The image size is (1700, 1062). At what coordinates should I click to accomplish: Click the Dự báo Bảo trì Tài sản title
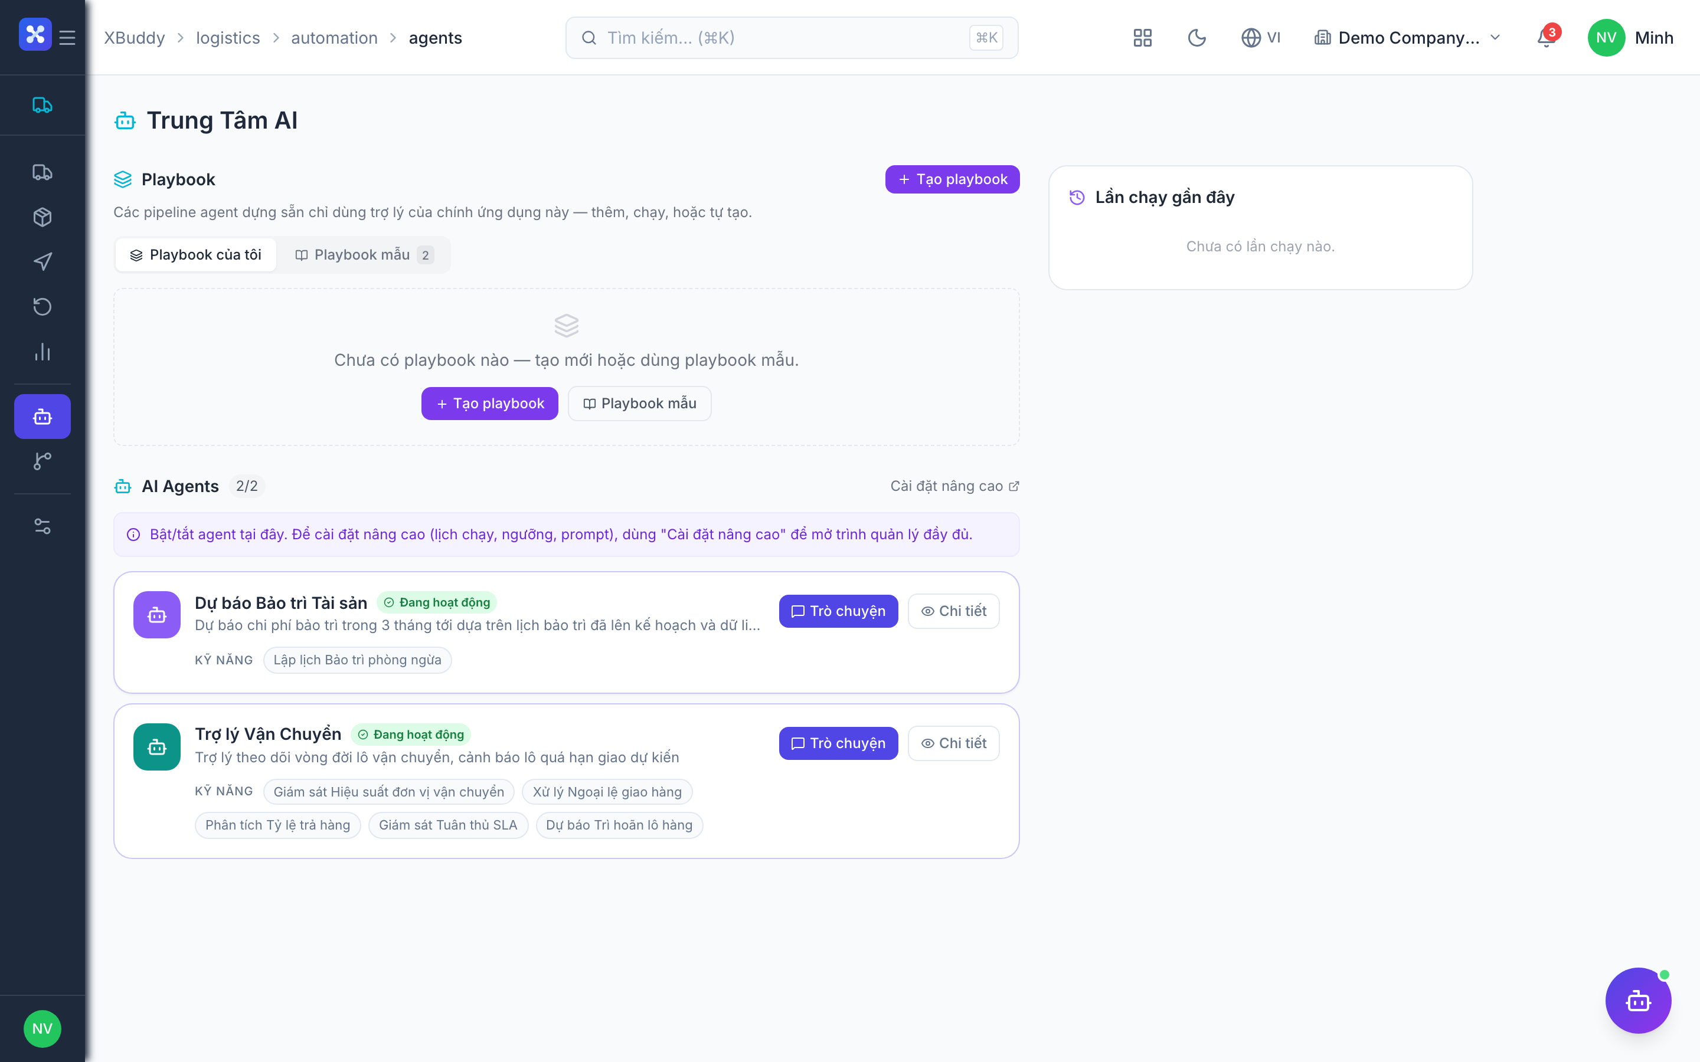281,602
